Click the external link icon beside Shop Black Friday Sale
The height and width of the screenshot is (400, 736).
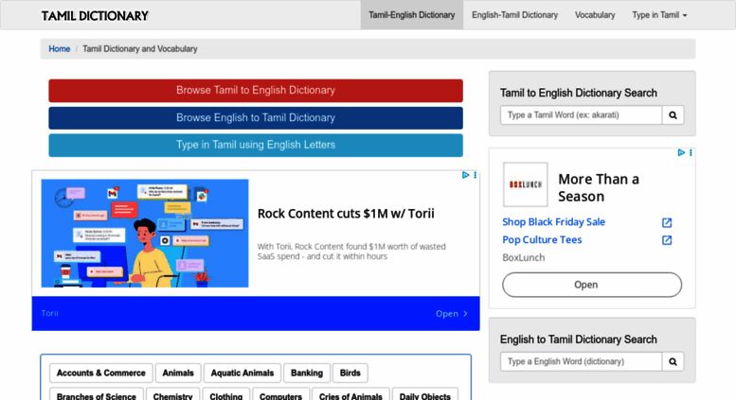[x=666, y=222]
